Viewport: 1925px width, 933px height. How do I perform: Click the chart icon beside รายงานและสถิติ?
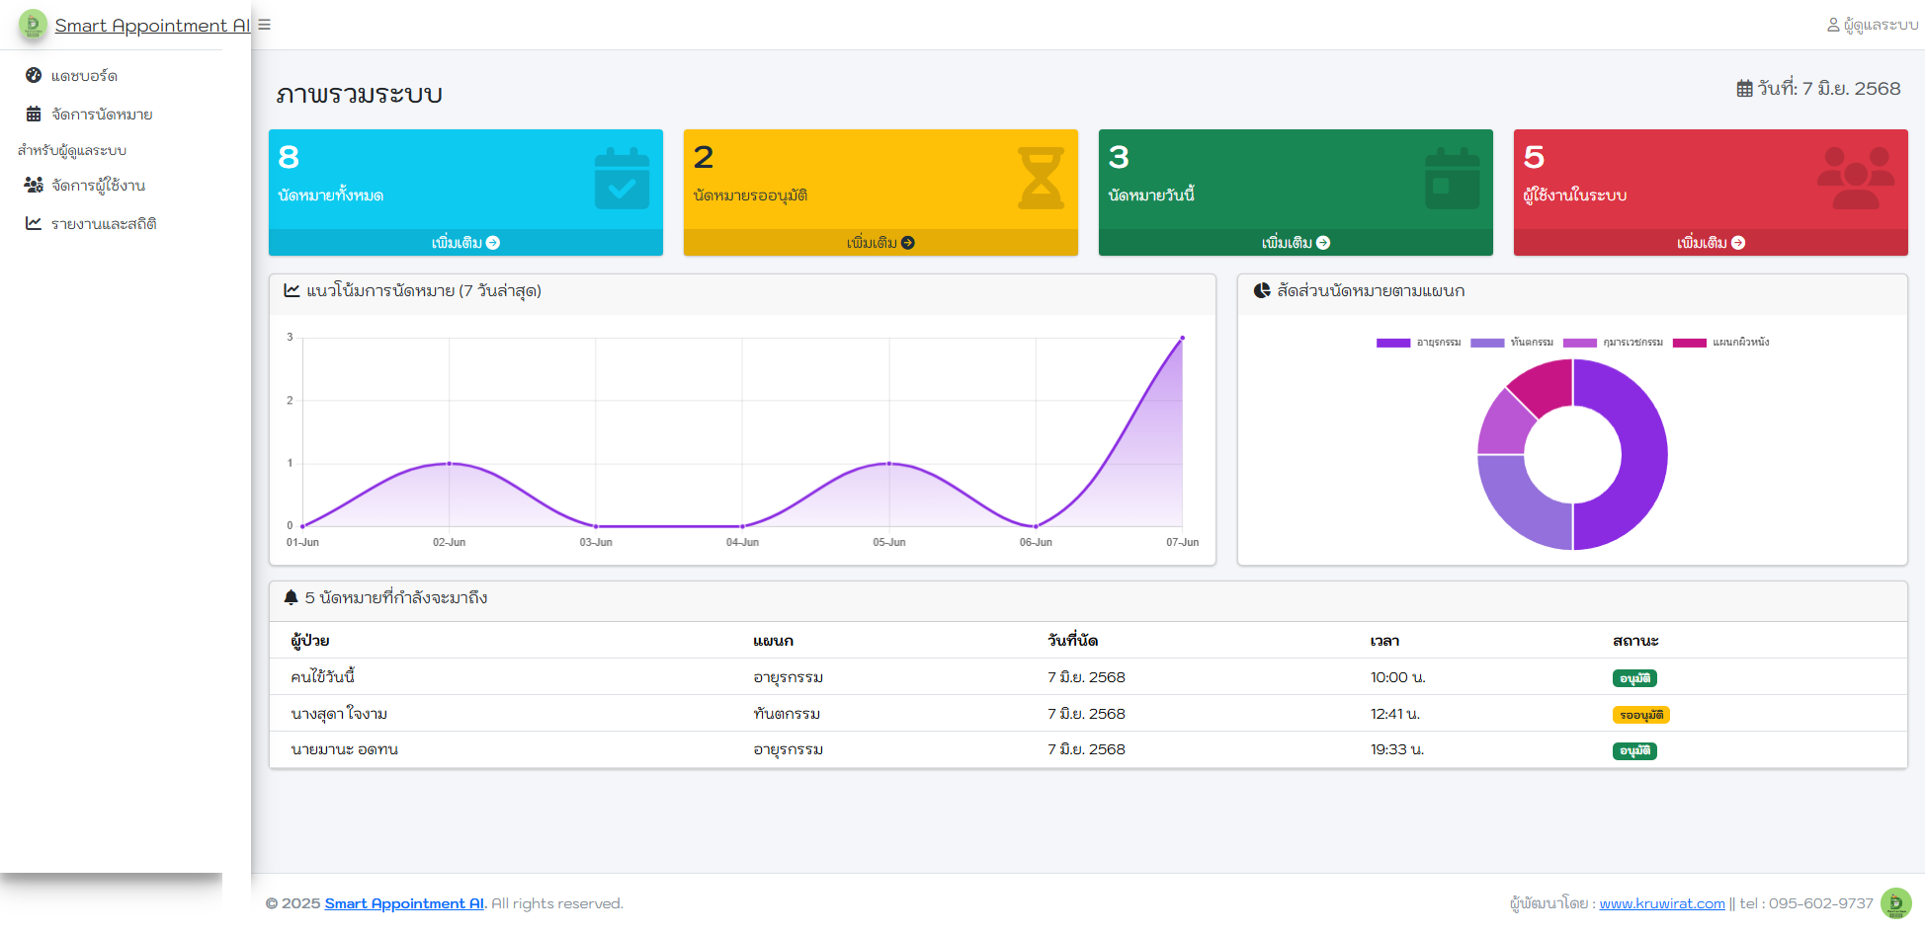click(34, 224)
